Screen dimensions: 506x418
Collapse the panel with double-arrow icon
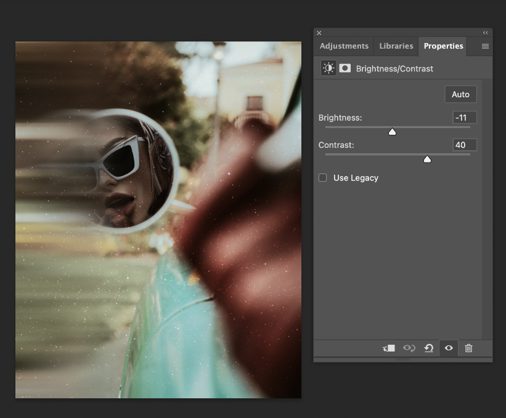point(485,33)
